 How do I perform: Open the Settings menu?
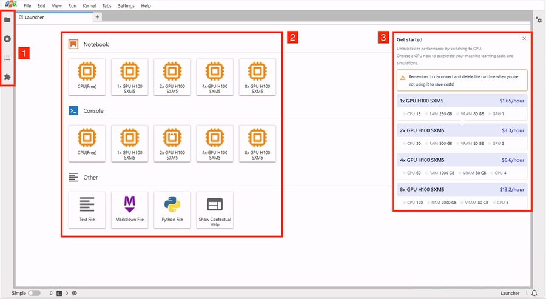[126, 5]
